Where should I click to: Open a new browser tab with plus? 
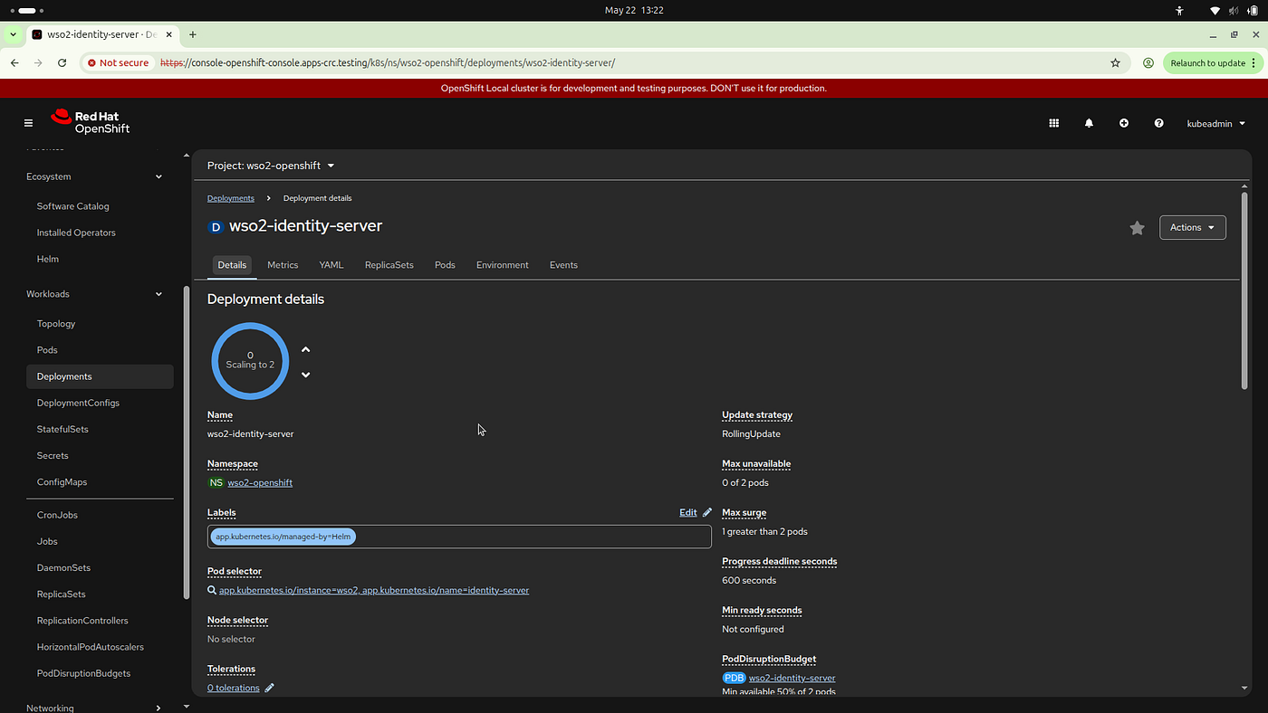point(192,34)
